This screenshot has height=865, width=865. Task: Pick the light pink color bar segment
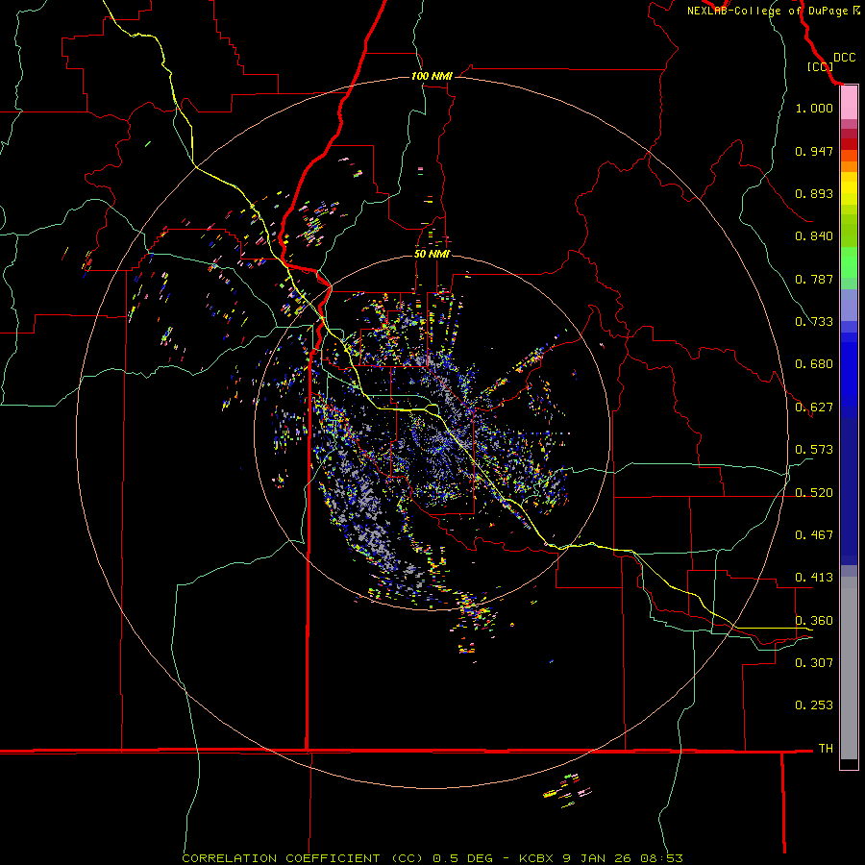pyautogui.click(x=849, y=103)
